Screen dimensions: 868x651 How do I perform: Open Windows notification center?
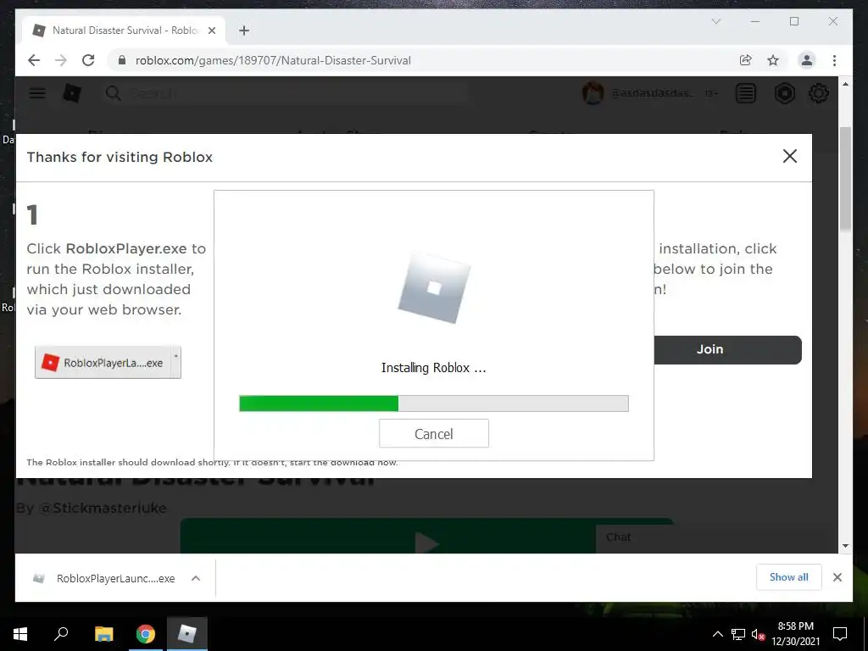click(x=840, y=634)
